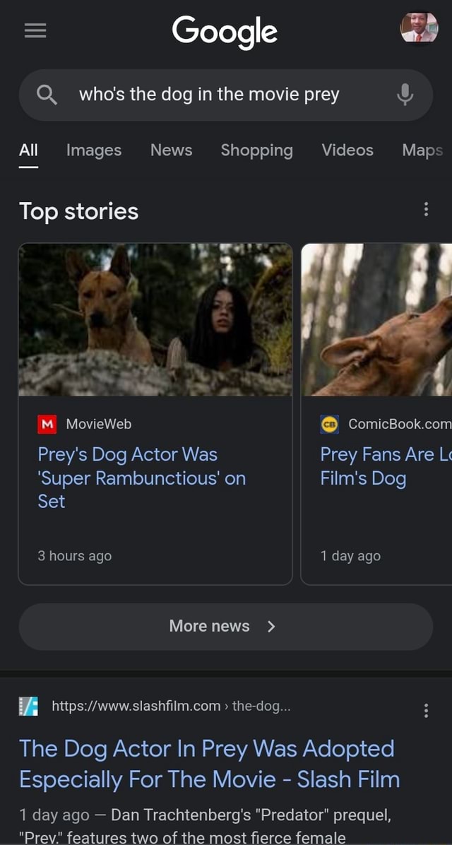Start a voice search with the microphone icon
452x845 pixels.
[x=405, y=95]
